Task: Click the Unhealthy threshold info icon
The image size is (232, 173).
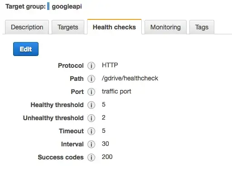Action: [x=91, y=118]
